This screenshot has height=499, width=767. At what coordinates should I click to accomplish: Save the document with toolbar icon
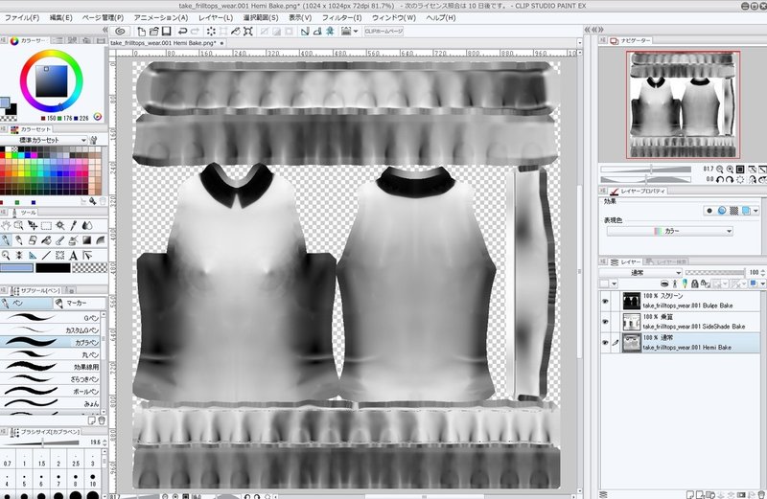[166, 32]
